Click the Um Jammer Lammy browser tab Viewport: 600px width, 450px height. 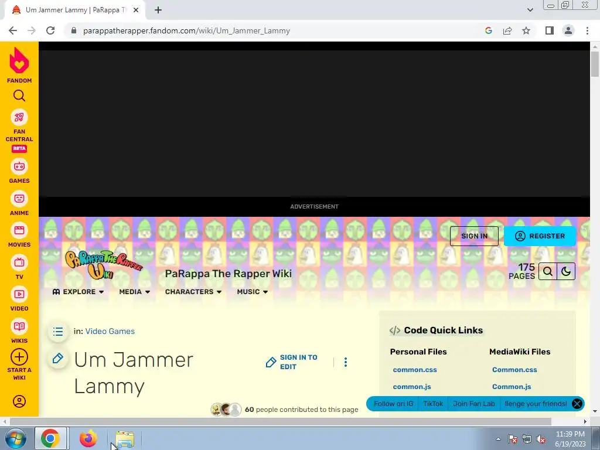(x=74, y=10)
